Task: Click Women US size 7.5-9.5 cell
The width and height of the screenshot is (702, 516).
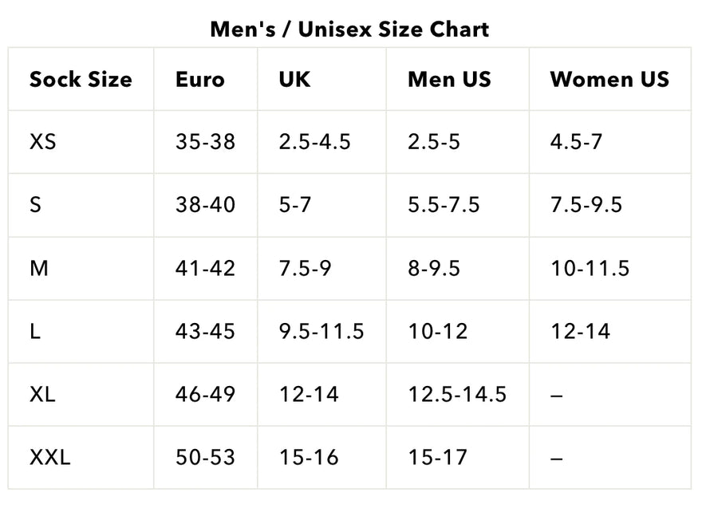Action: point(586,205)
